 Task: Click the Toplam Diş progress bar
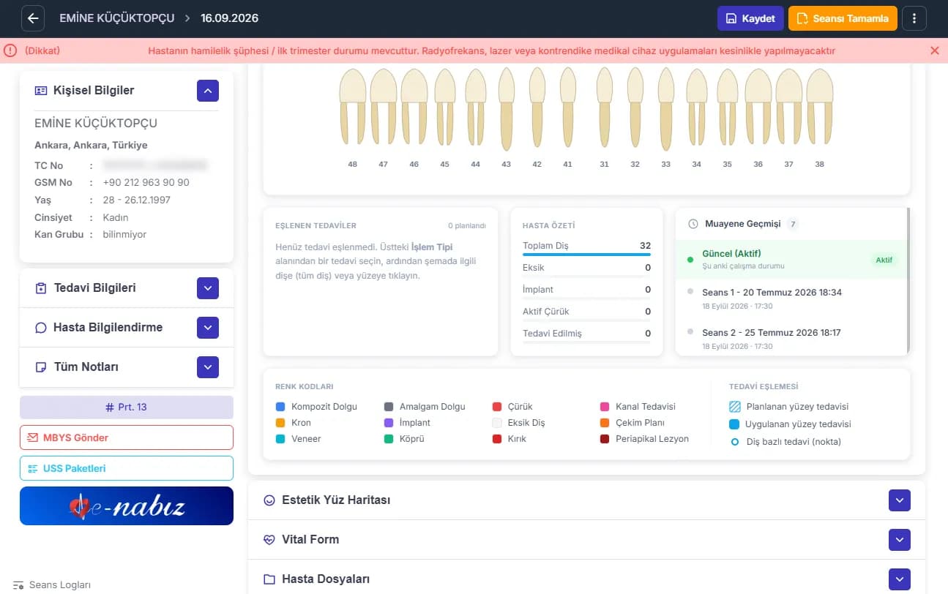click(586, 255)
